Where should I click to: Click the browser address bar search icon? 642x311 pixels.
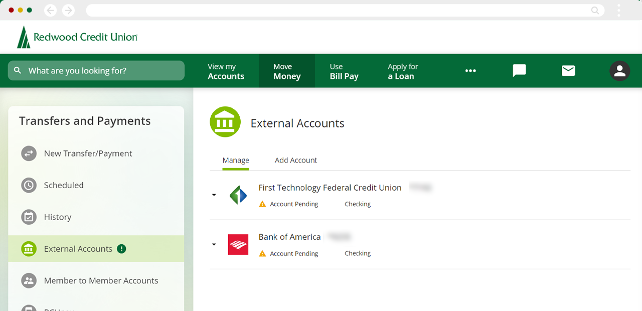pos(595,10)
